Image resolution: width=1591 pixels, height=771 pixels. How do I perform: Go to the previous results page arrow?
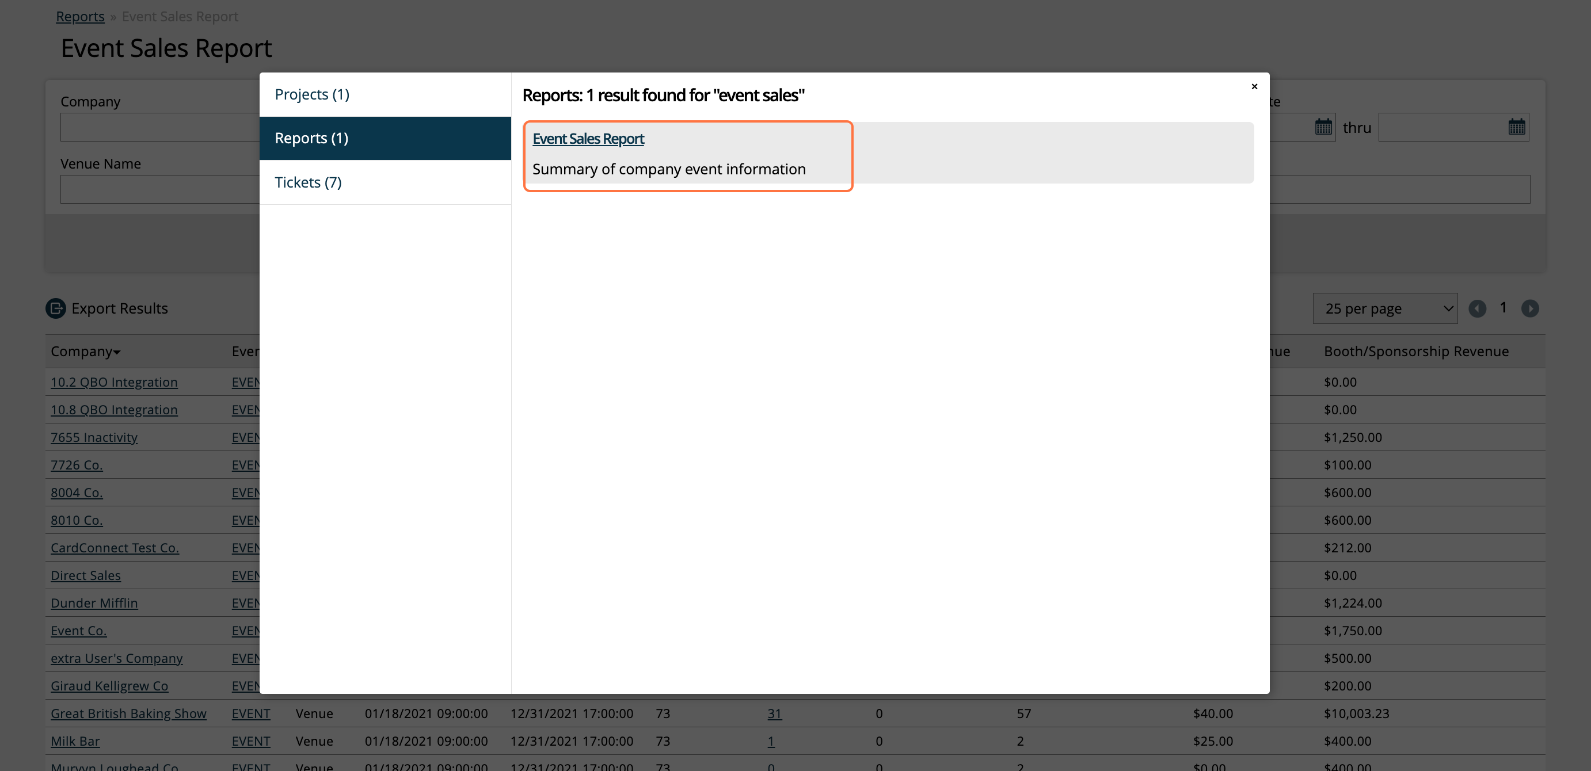[x=1476, y=308]
